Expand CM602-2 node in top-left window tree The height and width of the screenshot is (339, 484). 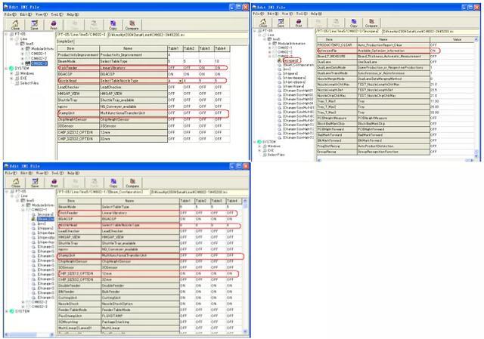pyautogui.click(x=22, y=58)
